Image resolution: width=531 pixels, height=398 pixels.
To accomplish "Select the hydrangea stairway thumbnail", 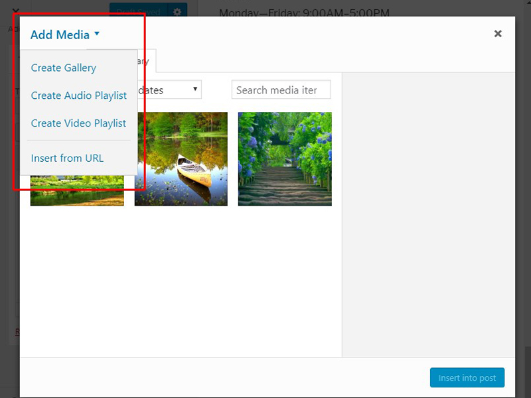I will 285,159.
